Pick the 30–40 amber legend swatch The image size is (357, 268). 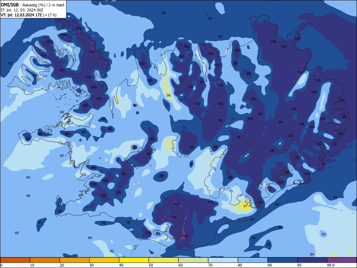[104, 260]
